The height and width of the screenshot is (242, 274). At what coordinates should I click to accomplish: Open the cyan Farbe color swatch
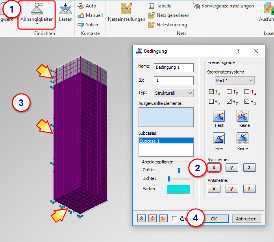tap(178, 189)
